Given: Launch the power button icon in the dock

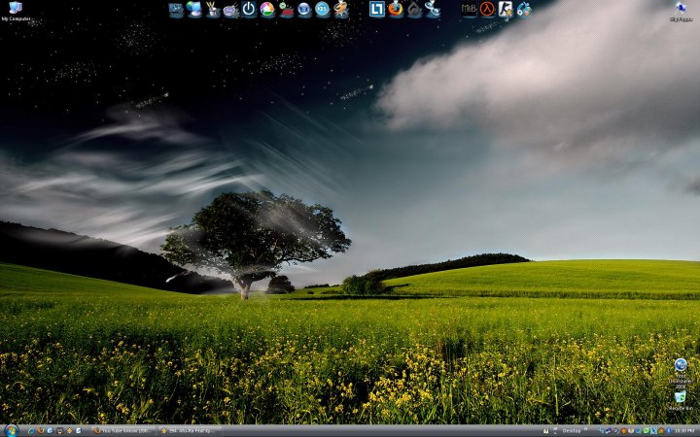Looking at the screenshot, I should [249, 9].
